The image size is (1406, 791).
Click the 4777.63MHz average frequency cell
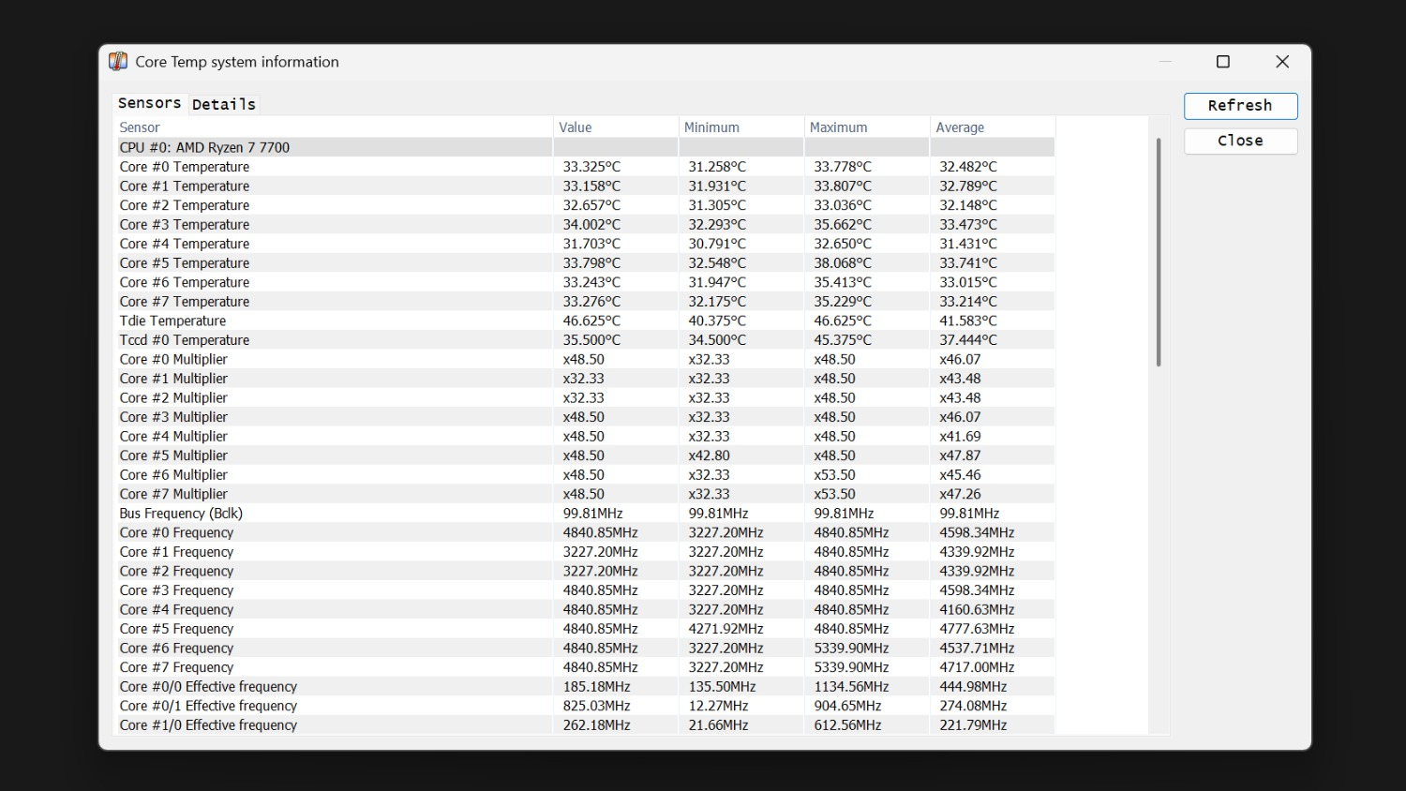click(978, 629)
